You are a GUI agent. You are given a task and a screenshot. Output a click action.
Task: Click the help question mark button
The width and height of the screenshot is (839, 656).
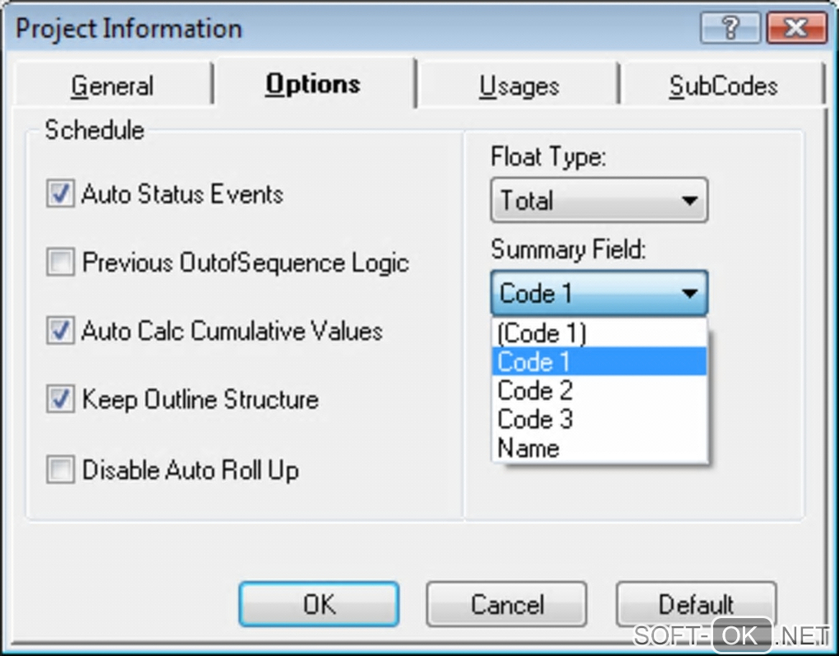(730, 29)
